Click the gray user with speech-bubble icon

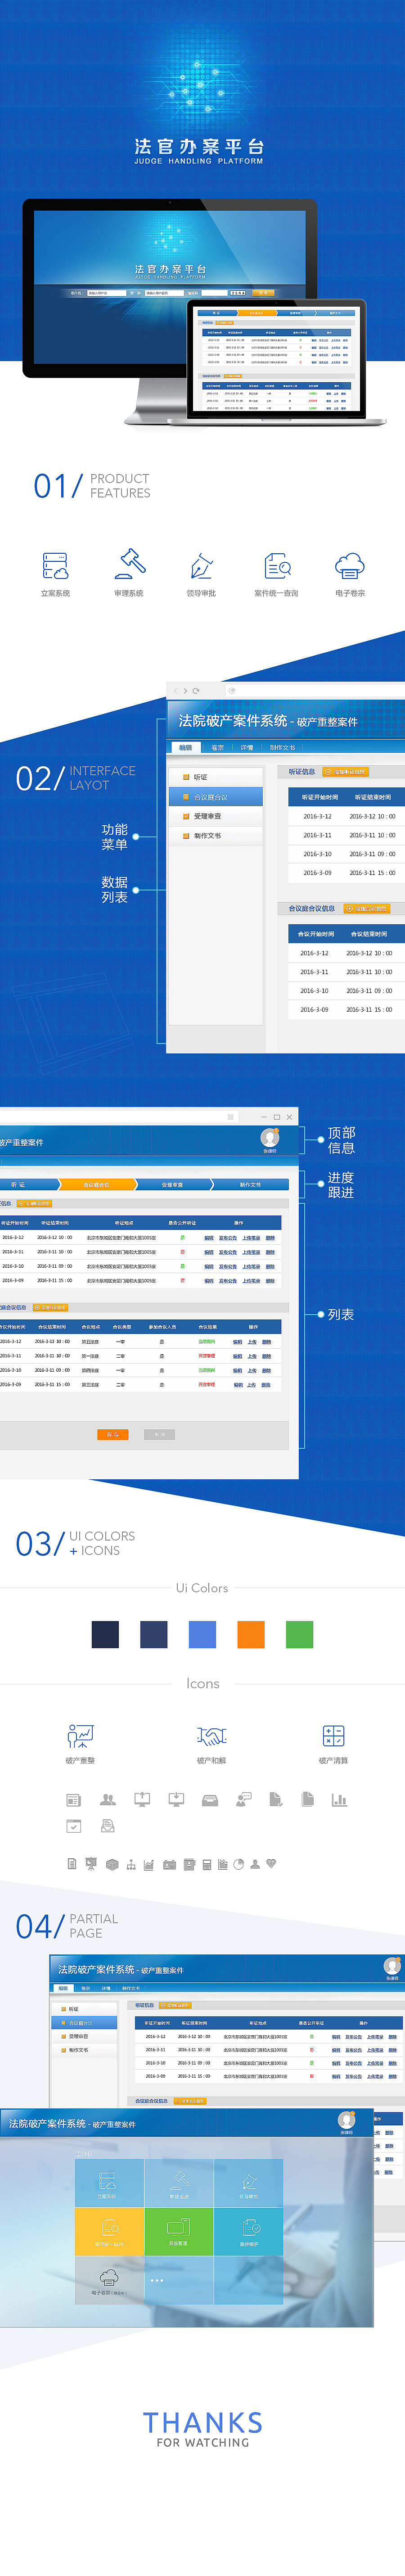(243, 1799)
